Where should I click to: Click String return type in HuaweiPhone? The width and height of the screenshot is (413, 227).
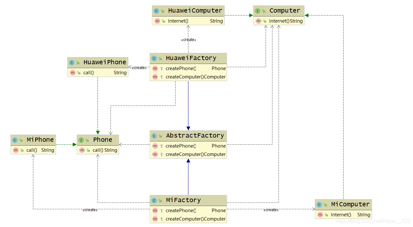pos(120,73)
